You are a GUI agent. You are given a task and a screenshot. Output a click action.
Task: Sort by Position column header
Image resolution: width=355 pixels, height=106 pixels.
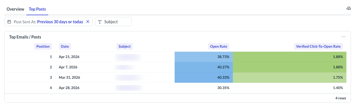coord(43,46)
